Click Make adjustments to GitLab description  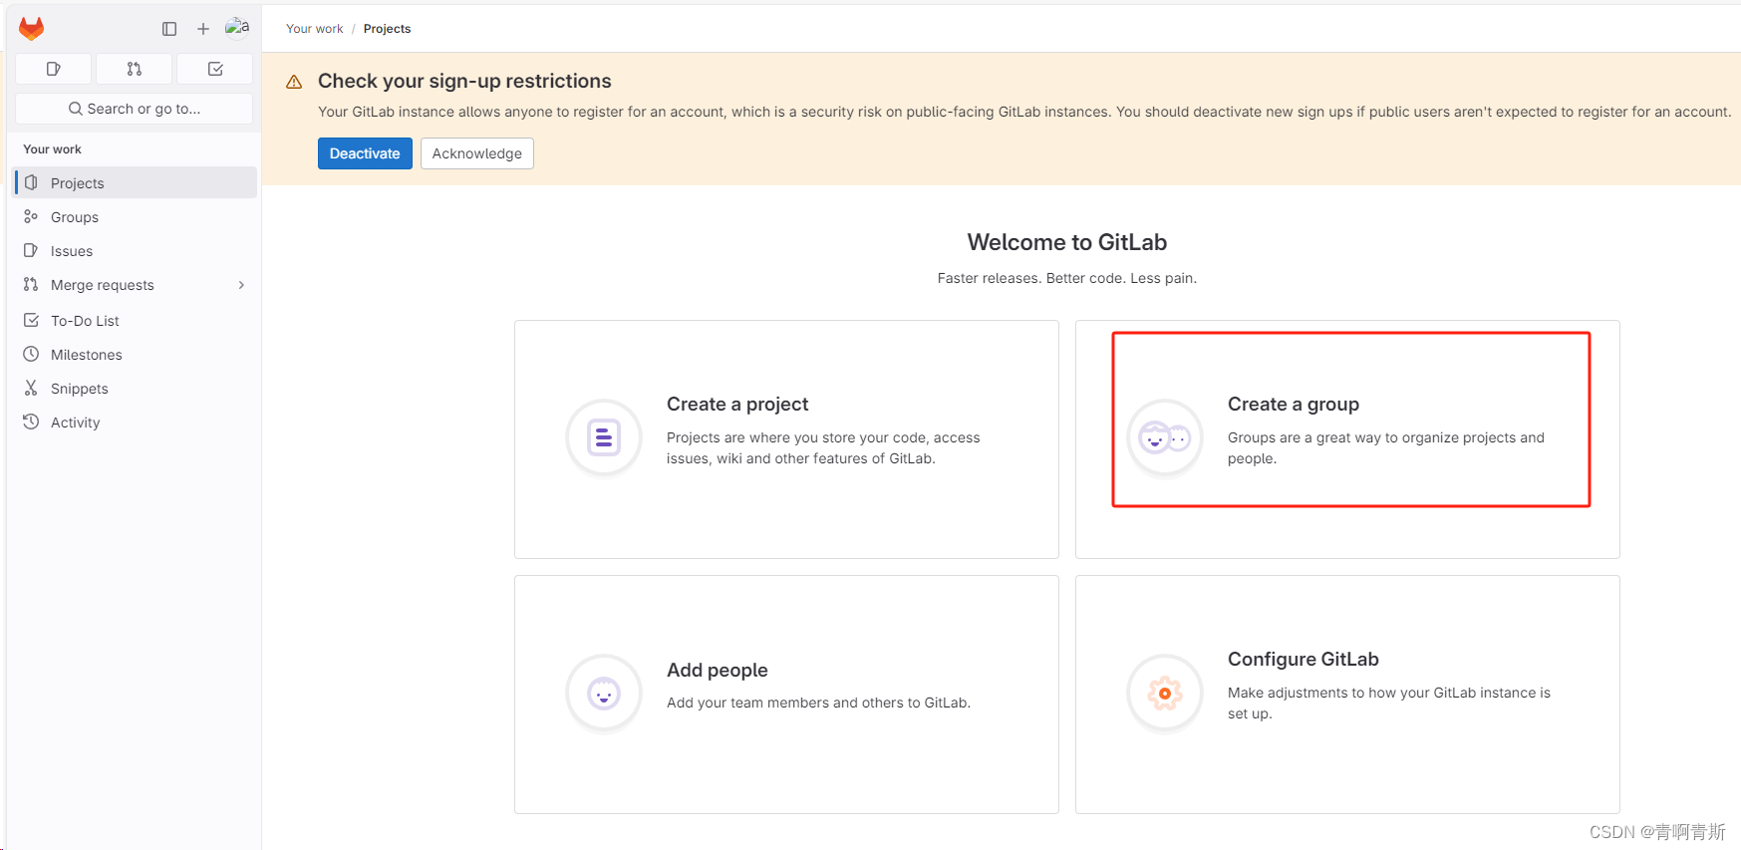click(1389, 703)
